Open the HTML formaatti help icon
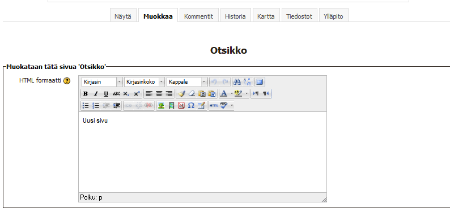Image resolution: width=450 pixels, height=216 pixels. [67, 81]
